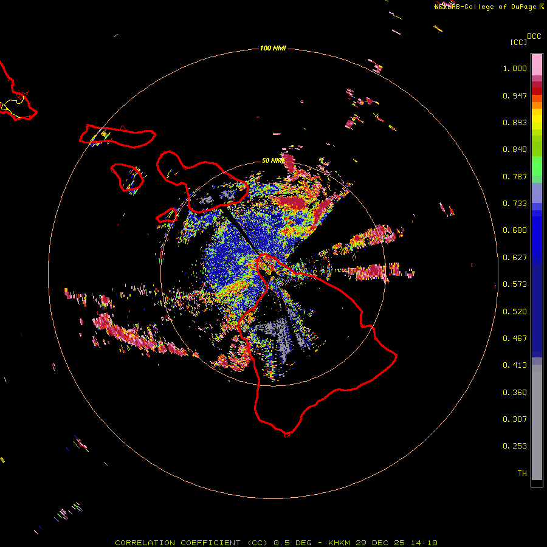The height and width of the screenshot is (547, 547).
Task: Select the 0.413 color scale value
Action: (515, 365)
